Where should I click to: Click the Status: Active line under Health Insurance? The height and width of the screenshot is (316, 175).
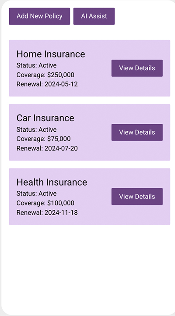[36, 194]
